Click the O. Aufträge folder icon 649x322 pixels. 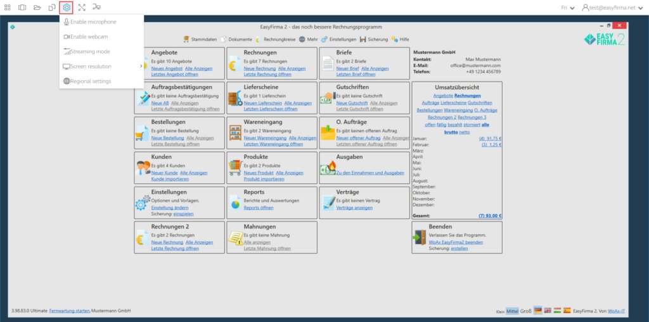point(328,133)
